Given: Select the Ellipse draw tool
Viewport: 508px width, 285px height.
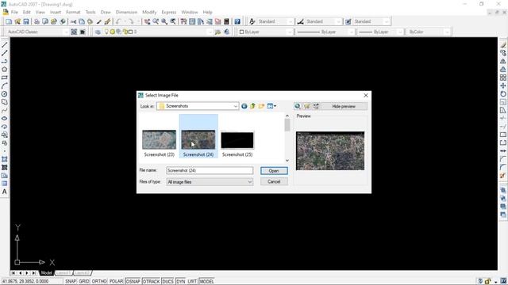Looking at the screenshot, I should click(x=5, y=118).
